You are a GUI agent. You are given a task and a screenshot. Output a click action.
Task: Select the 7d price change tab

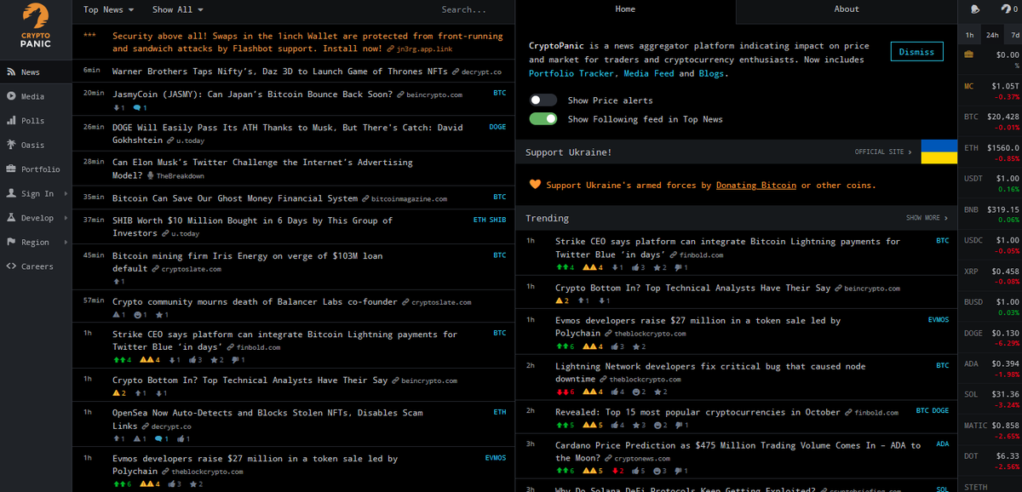point(1014,35)
